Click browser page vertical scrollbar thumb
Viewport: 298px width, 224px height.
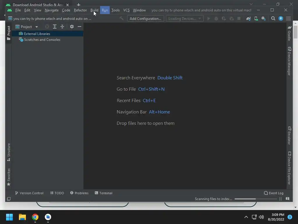tap(295, 32)
